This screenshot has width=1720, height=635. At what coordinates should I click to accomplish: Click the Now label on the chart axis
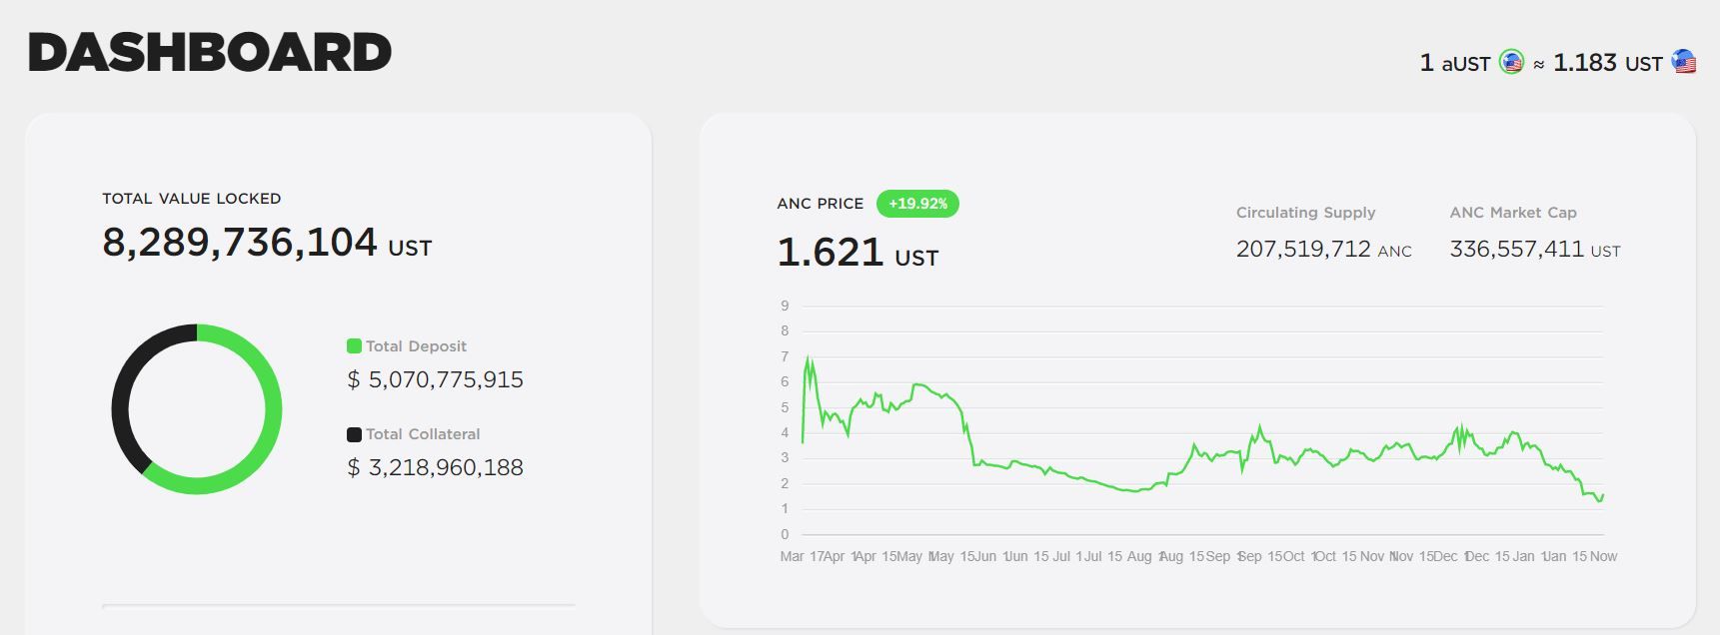[x=1603, y=556]
